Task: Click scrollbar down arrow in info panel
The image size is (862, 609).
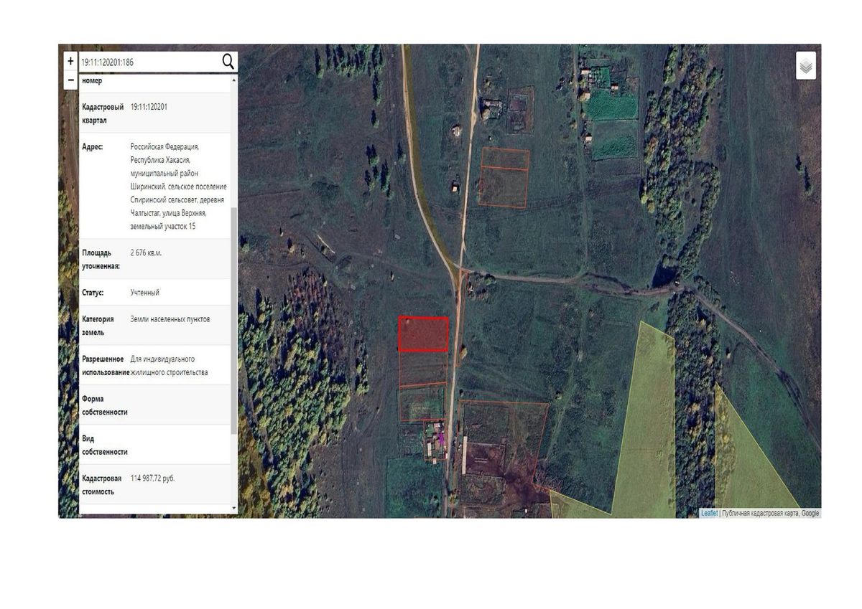Action: pyautogui.click(x=233, y=508)
